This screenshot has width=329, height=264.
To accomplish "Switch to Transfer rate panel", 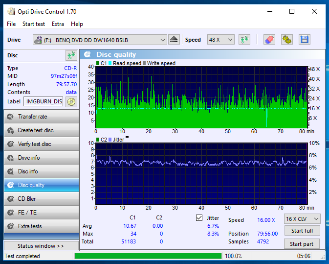I will click(x=42, y=117).
